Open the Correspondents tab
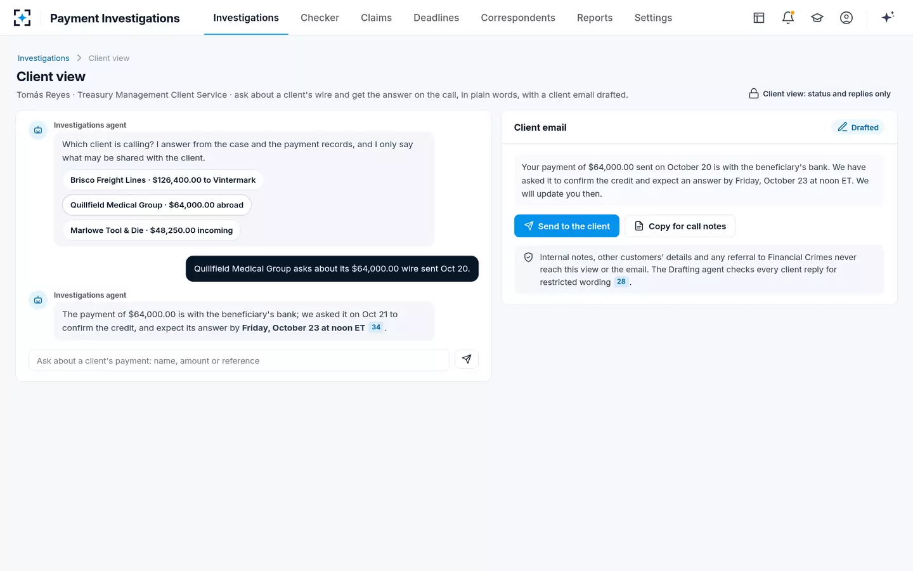 pyautogui.click(x=518, y=18)
